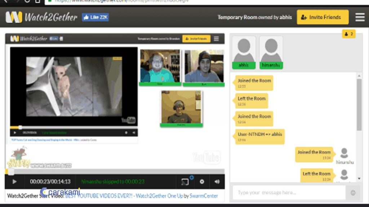Image resolution: width=369 pixels, height=207 pixels.
Task: Open the emoji picker in the chat box
Action: [353, 193]
